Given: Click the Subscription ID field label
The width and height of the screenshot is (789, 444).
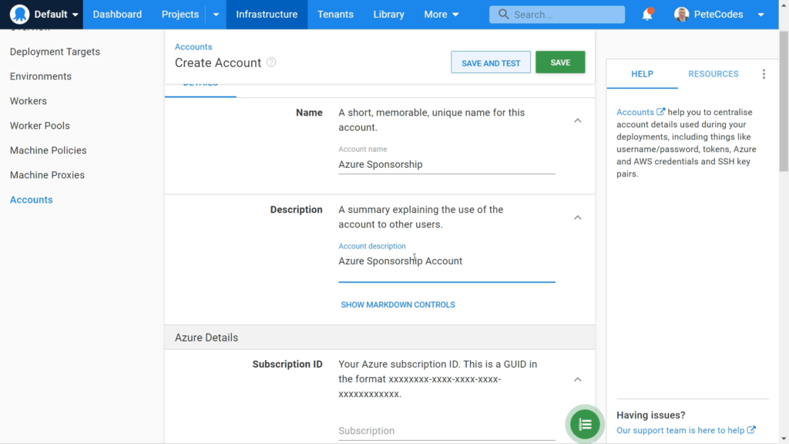Looking at the screenshot, I should tap(287, 364).
